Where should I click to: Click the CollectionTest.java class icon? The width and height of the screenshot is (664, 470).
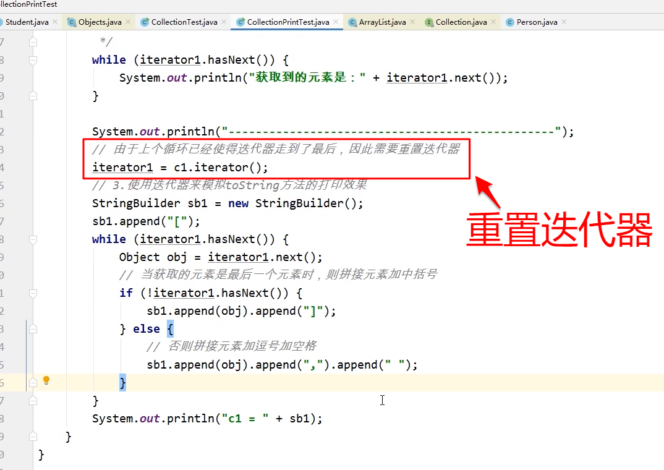145,22
